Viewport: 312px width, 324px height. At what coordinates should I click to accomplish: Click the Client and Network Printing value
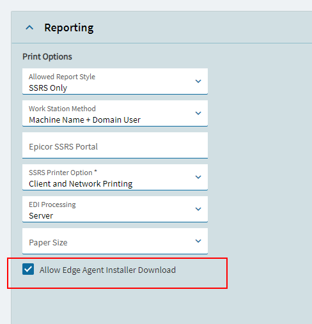[x=81, y=184]
